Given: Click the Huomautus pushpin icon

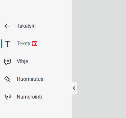Looking at the screenshot, I should click(7, 79).
